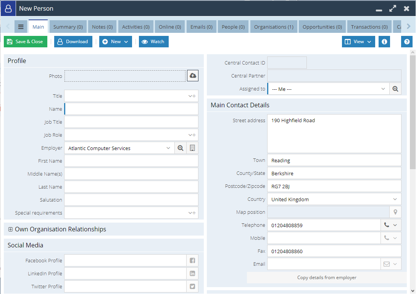Open the info panel icon in the toolbar
Image resolution: width=416 pixels, height=294 pixels.
[384, 41]
